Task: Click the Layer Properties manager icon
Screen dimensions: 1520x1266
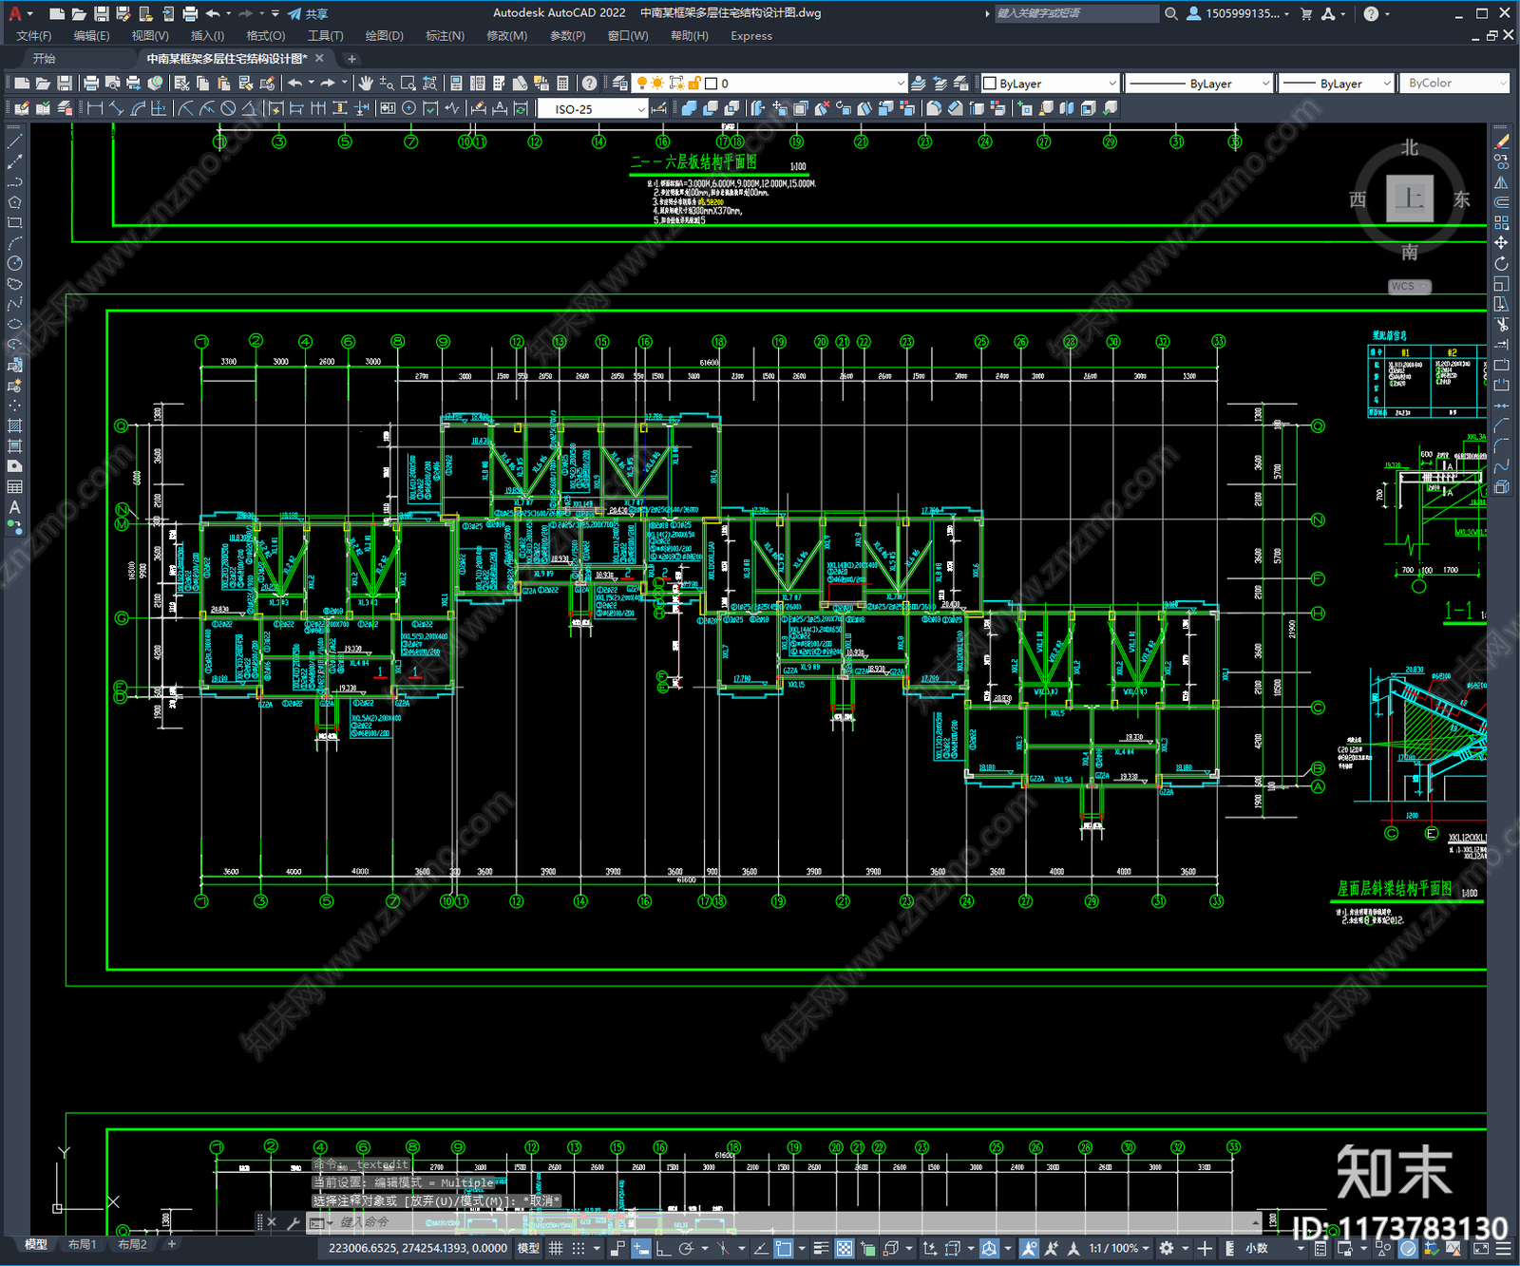Action: tap(619, 84)
